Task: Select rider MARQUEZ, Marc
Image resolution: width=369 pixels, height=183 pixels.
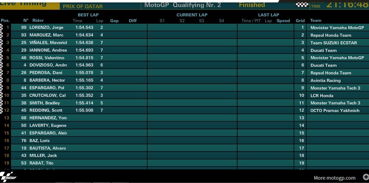Action: (x=46, y=35)
